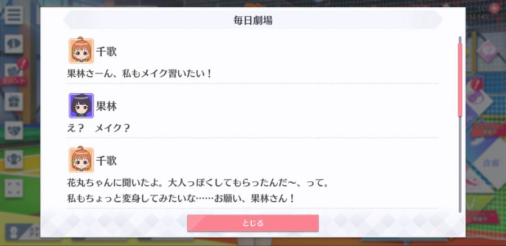This screenshot has height=246, width=506.
Task: Select the handshake icon in left sidebar
Action: (x=13, y=130)
